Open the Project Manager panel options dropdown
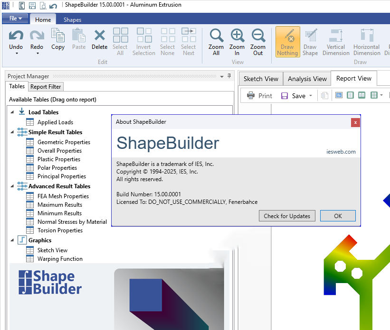 222,76
